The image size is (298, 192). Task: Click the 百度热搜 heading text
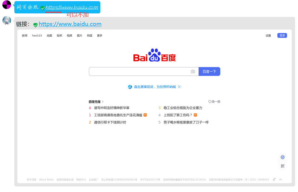94,102
